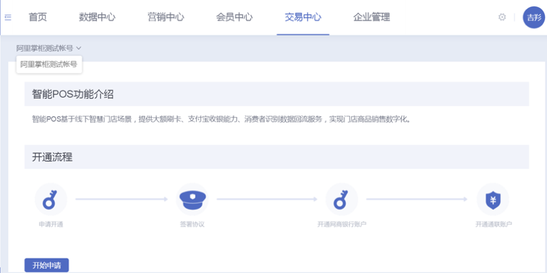Image resolution: width=547 pixels, height=273 pixels.
Task: Click the 开通通联账户 step label
Action: [494, 224]
